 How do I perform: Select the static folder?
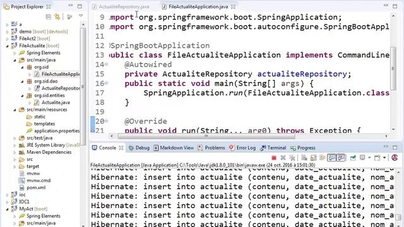coord(36,117)
